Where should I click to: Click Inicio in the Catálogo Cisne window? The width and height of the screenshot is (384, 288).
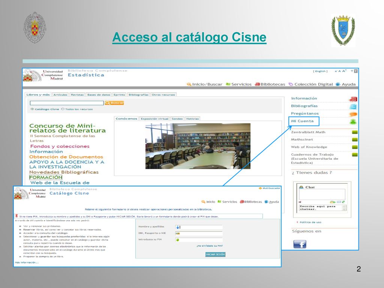pyautogui.click(x=208, y=202)
